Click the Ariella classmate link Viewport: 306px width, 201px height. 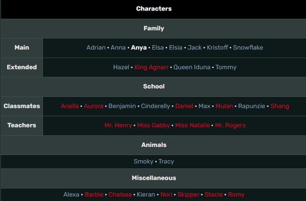click(70, 106)
